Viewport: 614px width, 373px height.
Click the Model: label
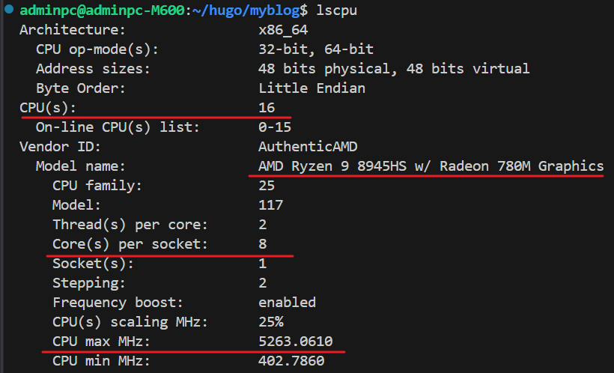coord(76,205)
